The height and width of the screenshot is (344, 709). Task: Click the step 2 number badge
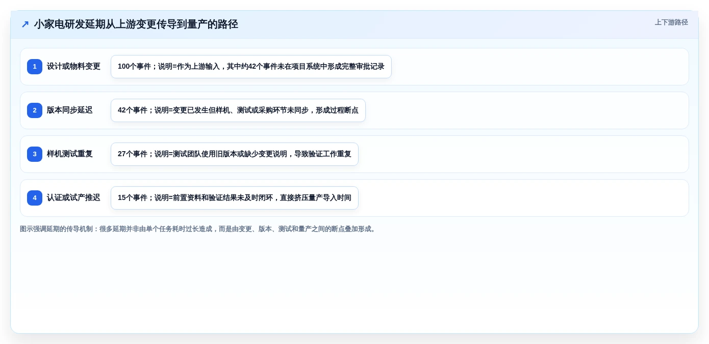tap(35, 110)
